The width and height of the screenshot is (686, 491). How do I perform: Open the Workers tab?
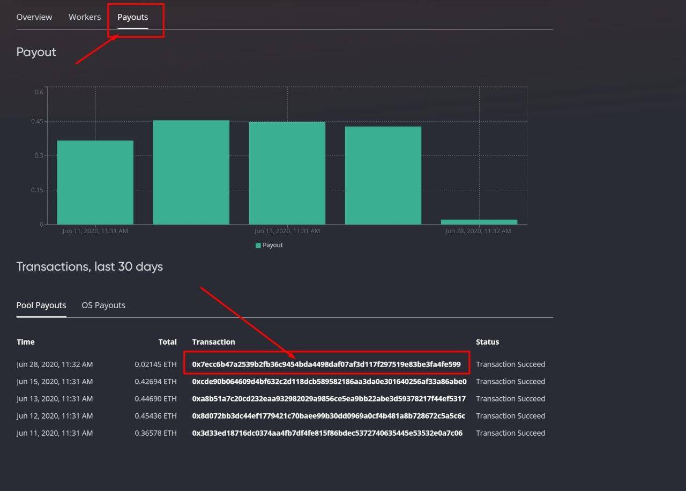[84, 17]
